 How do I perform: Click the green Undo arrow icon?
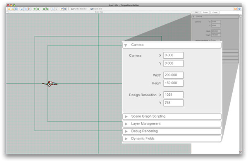click(x=34, y=9)
